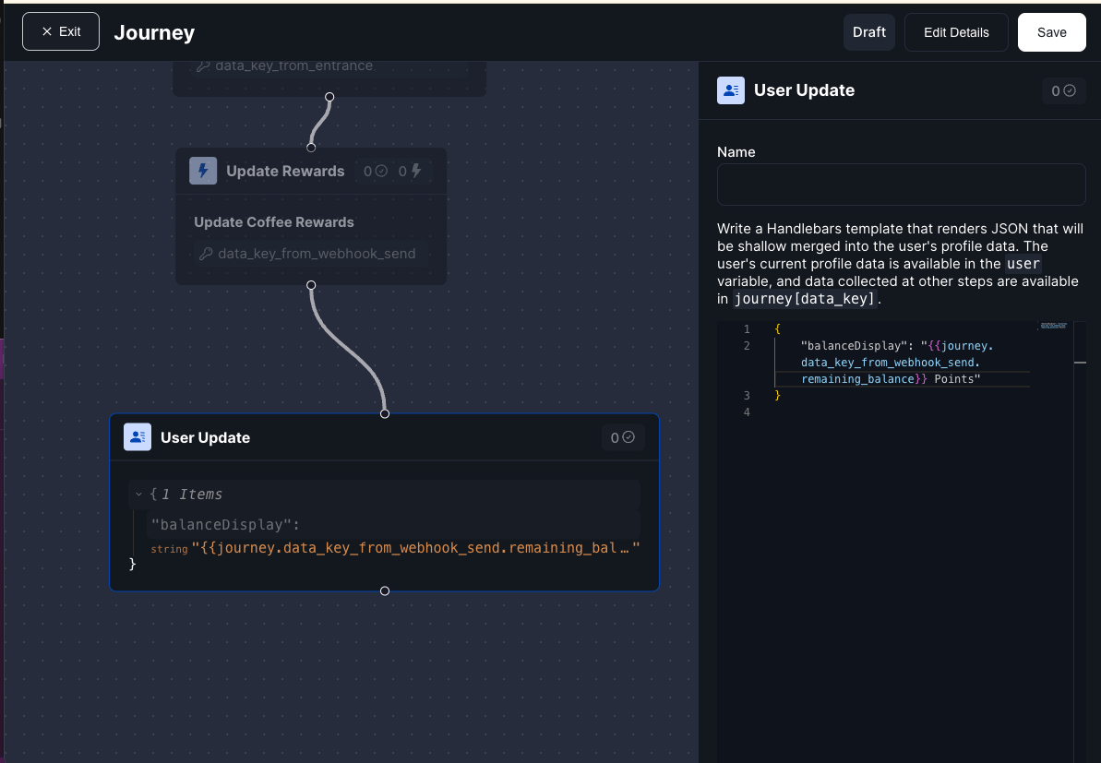1101x763 pixels.
Task: Click the top connection handle of Update Rewards node
Action: tap(311, 147)
